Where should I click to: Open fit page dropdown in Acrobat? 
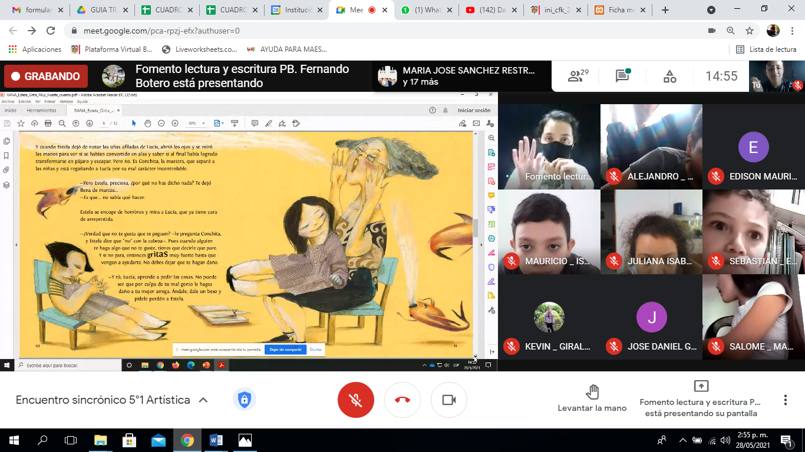[x=218, y=123]
